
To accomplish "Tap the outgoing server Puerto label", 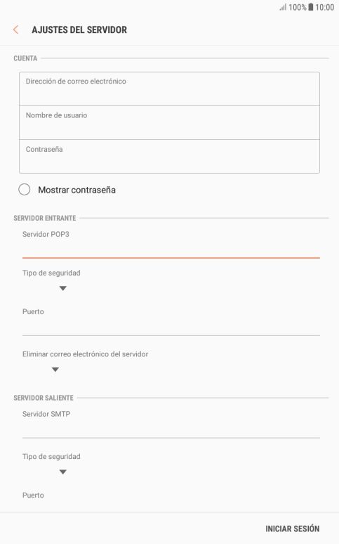I will [x=33, y=495].
